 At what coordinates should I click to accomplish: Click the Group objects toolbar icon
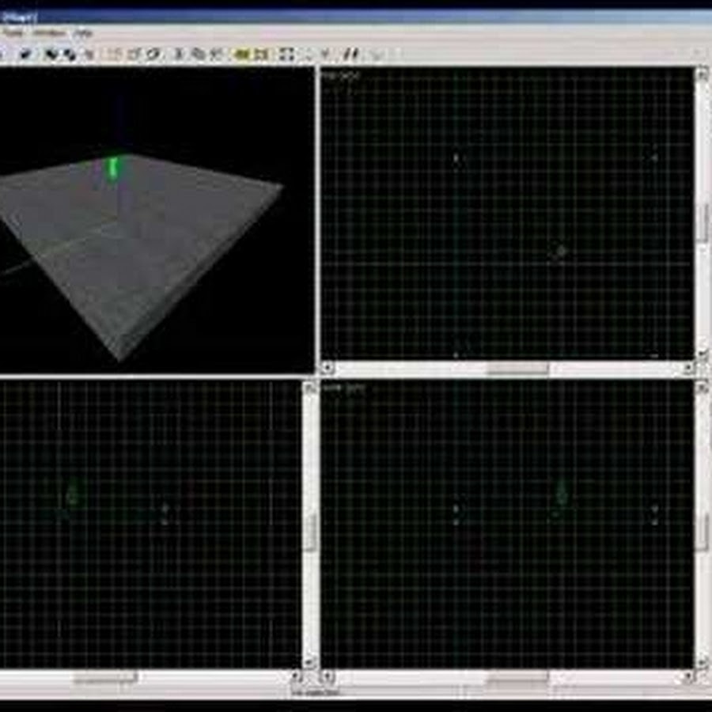[49, 54]
